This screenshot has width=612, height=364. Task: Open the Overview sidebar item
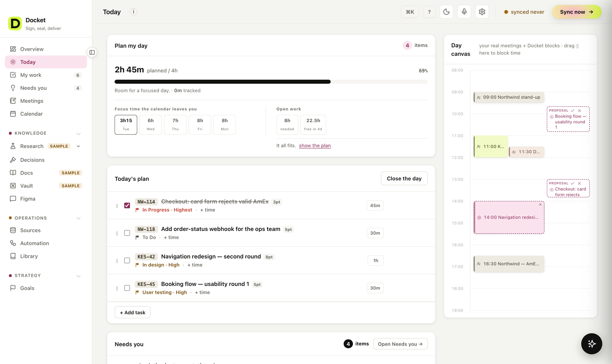46,49
